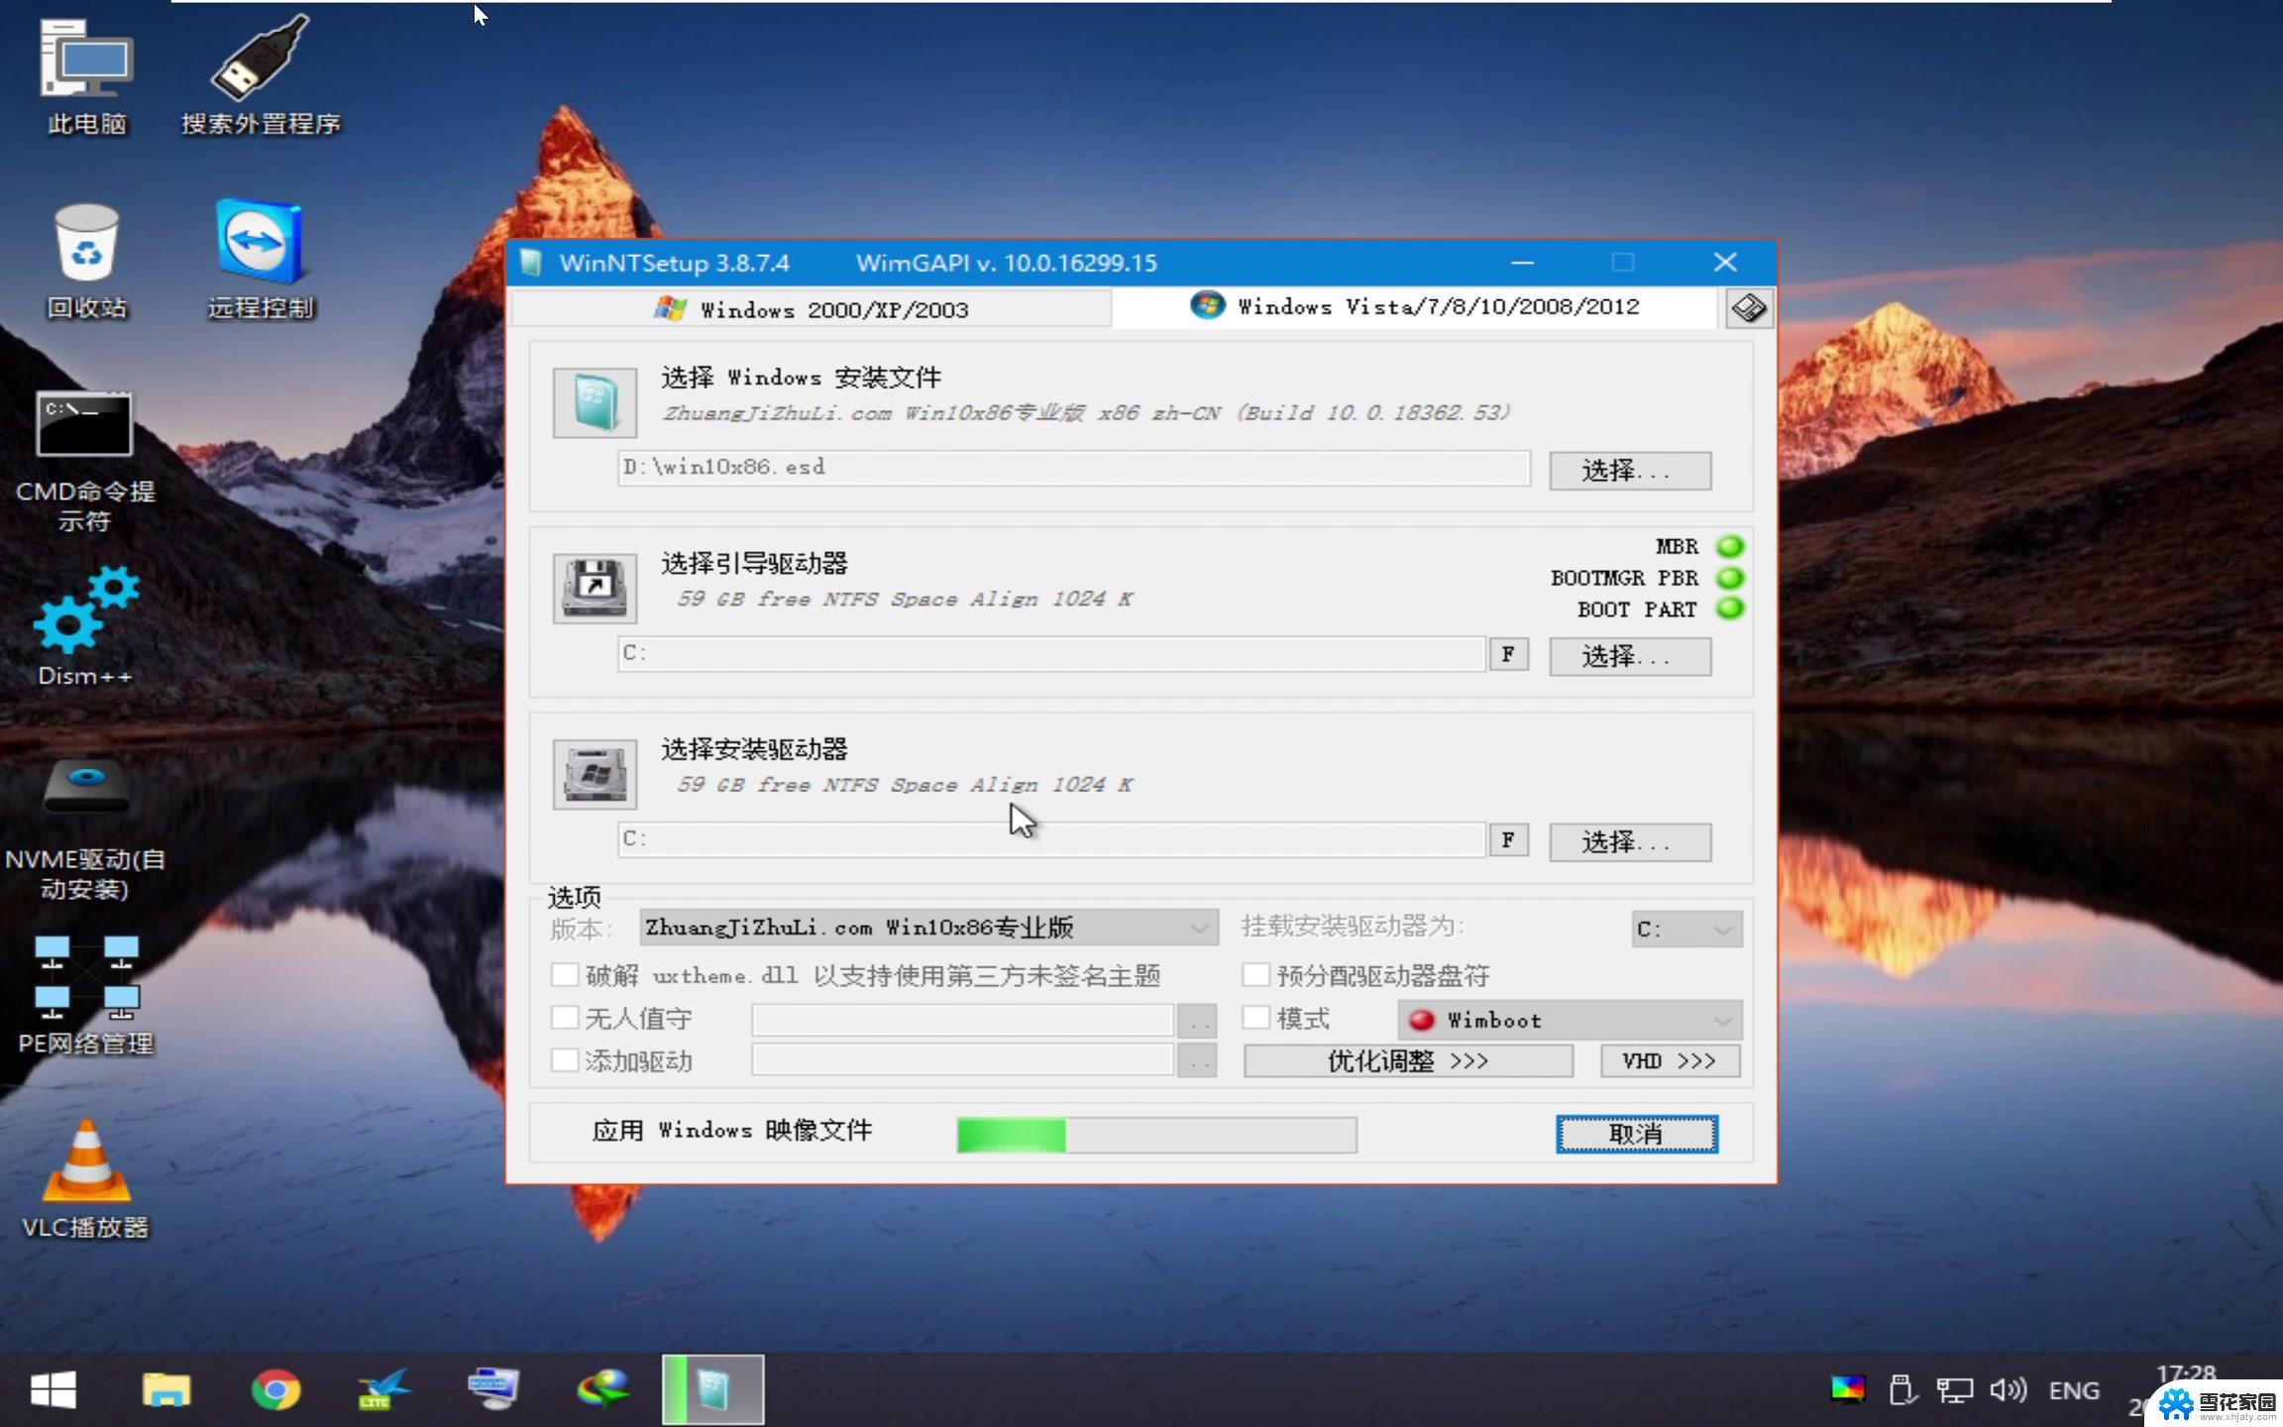Click browse button for 无人值守 file
2283x1427 pixels.
[1197, 1020]
